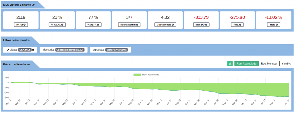Open info icon on Nº Ap label
The width and height of the screenshot is (294, 113).
pyautogui.click(x=24, y=25)
